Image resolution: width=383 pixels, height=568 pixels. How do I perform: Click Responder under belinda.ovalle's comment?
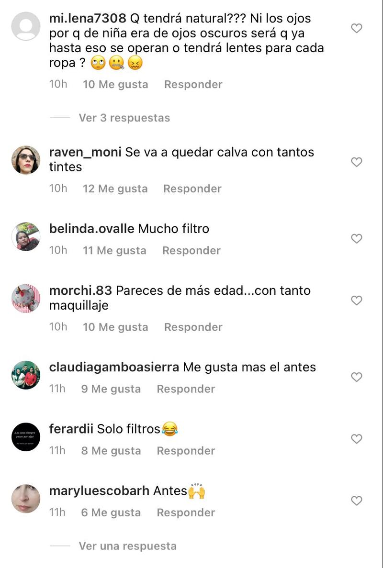pyautogui.click(x=191, y=251)
